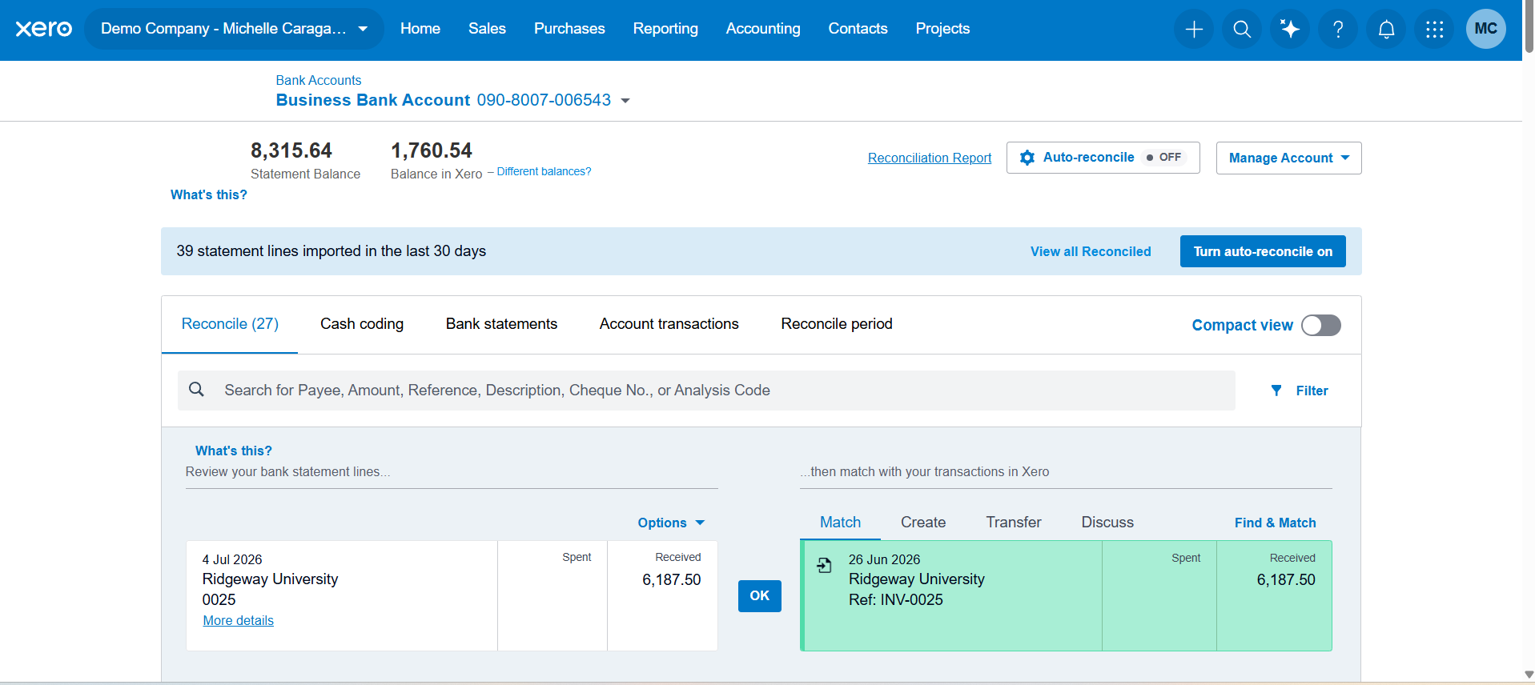Click the 1,760.54 Balance in Xero value
This screenshot has width=1535, height=685.
click(x=432, y=150)
